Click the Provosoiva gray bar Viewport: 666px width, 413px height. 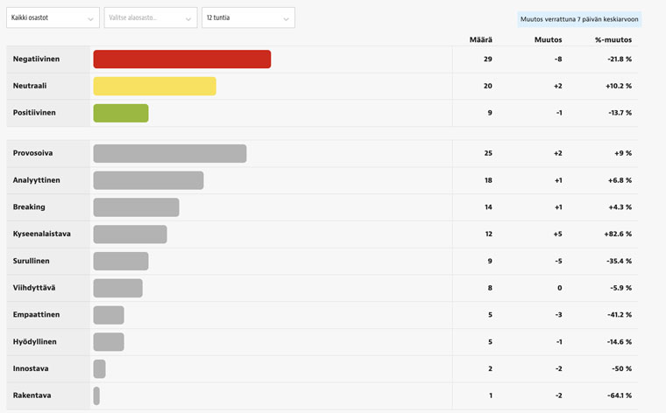[x=170, y=153]
